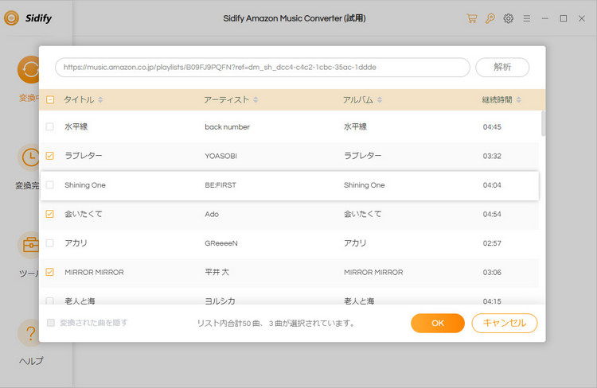Click album name MIRROR MIRROR
The image size is (597, 388).
pyautogui.click(x=373, y=273)
